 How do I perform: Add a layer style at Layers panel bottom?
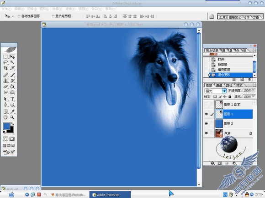[x=212, y=163]
